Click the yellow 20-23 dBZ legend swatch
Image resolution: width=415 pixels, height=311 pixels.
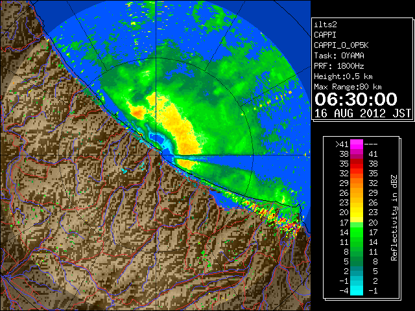(357, 213)
